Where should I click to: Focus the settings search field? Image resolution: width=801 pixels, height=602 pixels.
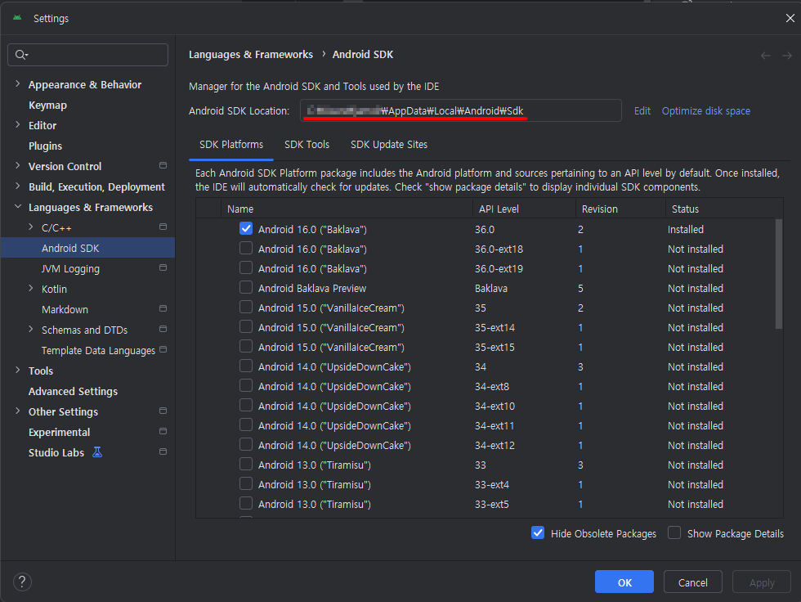click(88, 55)
